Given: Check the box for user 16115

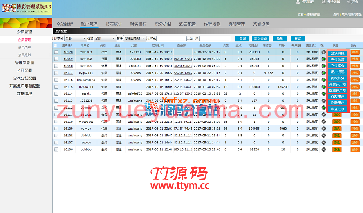Looking at the screenshot, I should pos(56,87).
